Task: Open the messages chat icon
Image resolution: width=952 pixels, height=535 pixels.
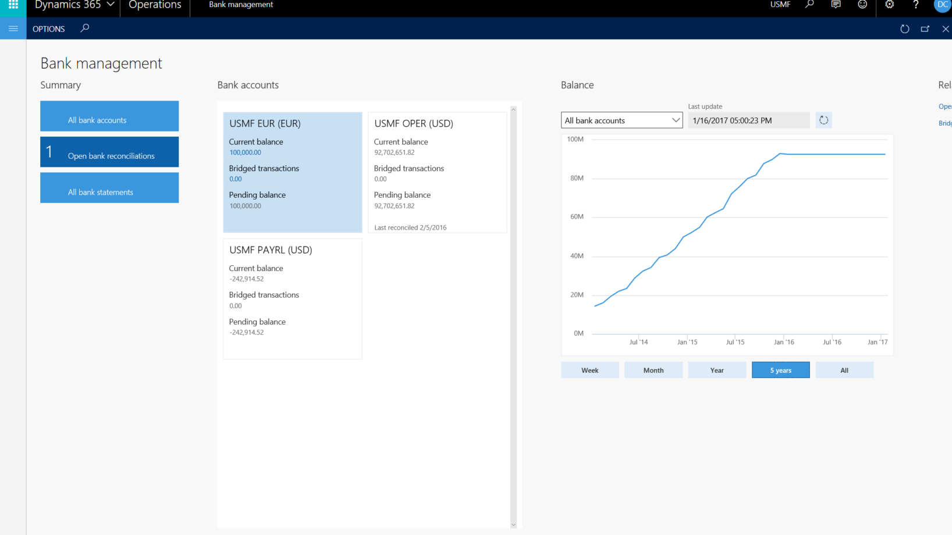Action: point(836,5)
